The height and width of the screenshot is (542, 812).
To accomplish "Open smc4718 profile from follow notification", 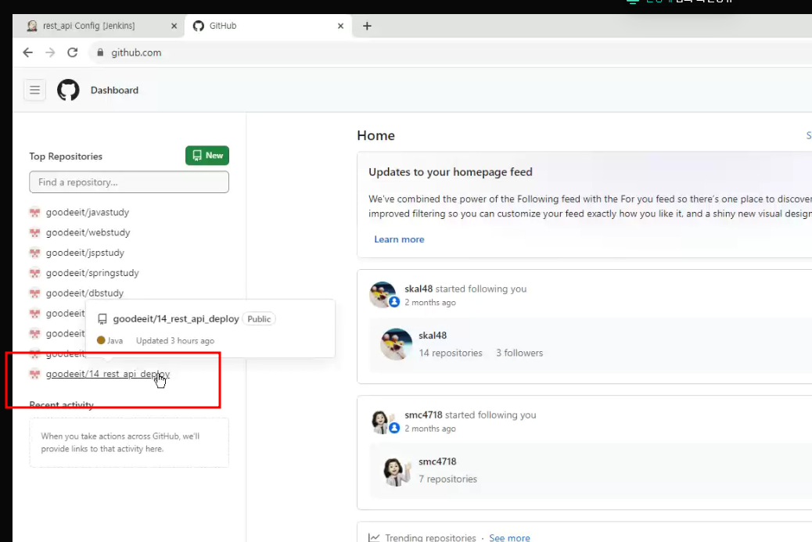I will [424, 415].
